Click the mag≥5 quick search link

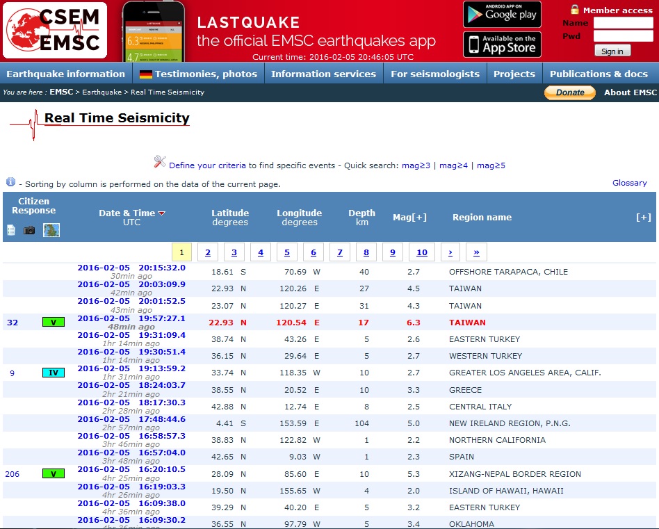point(491,165)
